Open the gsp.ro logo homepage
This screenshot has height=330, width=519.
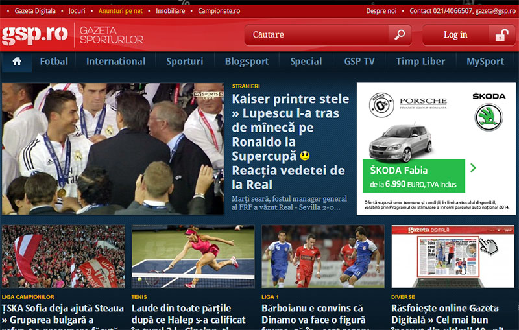(35, 35)
